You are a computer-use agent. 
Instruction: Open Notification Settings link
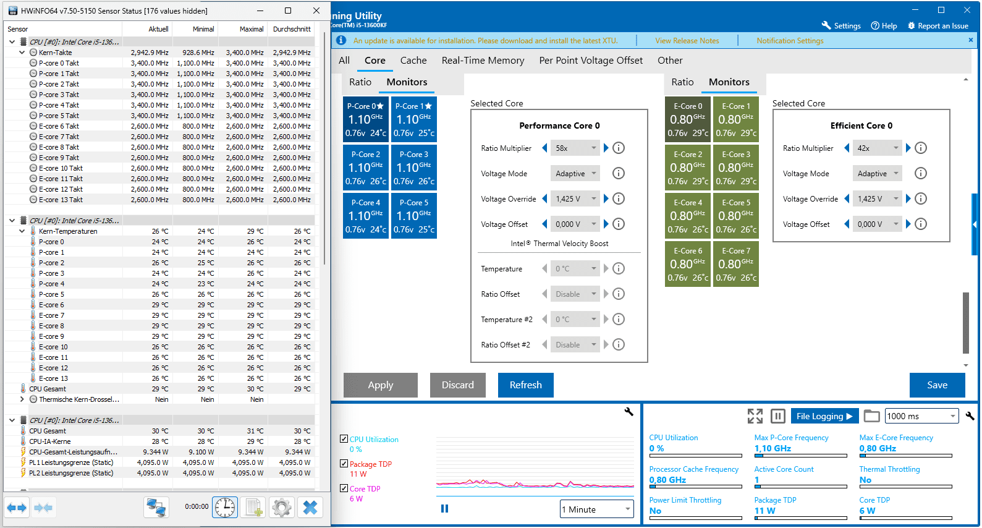click(x=790, y=40)
